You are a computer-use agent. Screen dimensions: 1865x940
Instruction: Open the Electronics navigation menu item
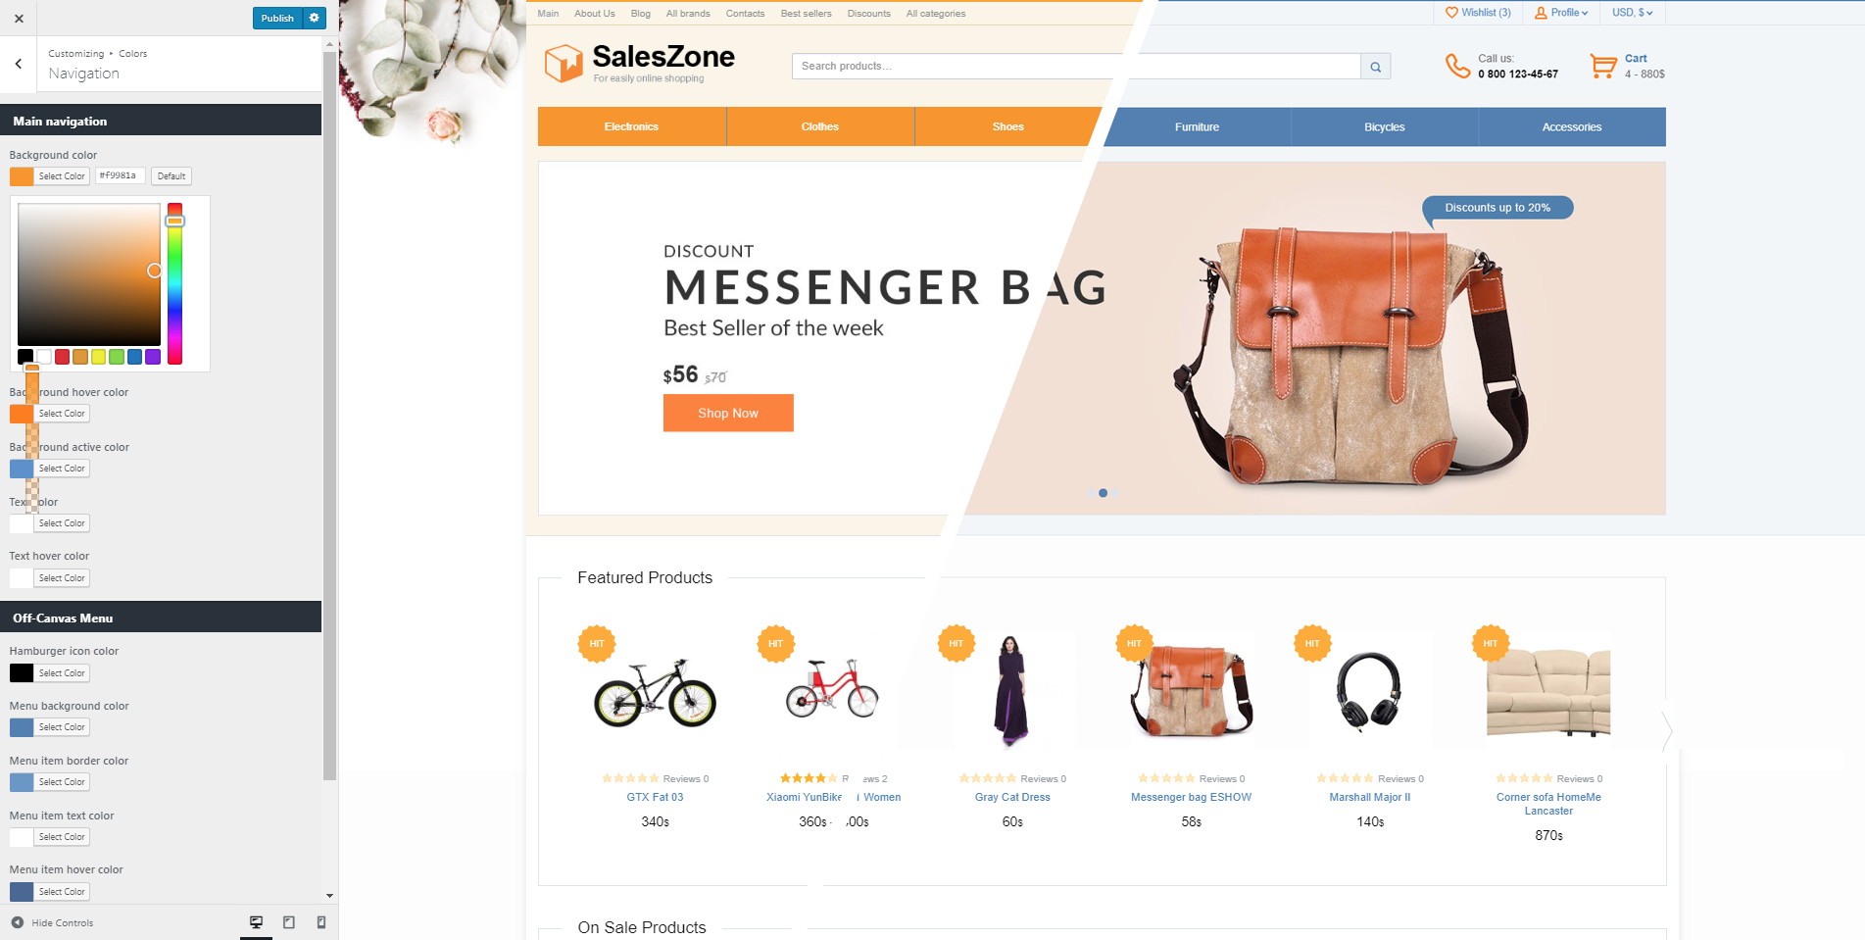pyautogui.click(x=632, y=127)
